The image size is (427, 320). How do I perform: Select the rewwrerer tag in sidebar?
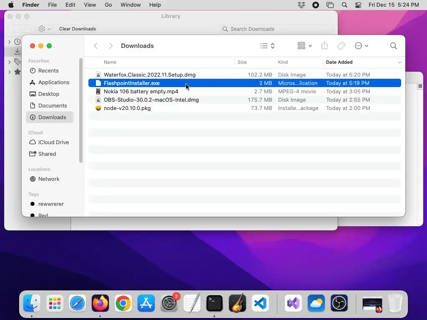click(x=50, y=204)
